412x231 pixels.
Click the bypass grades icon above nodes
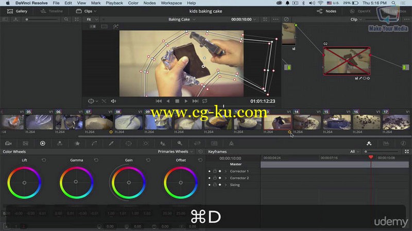(x=286, y=20)
